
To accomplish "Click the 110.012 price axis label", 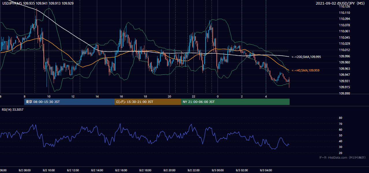I will tap(345, 50).
